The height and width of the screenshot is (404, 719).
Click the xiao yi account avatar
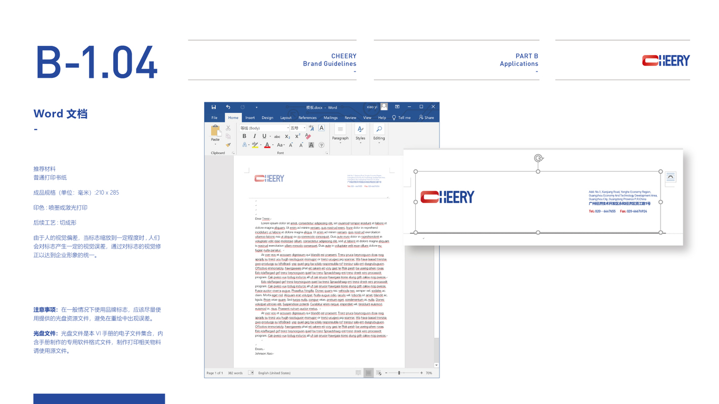(x=384, y=107)
